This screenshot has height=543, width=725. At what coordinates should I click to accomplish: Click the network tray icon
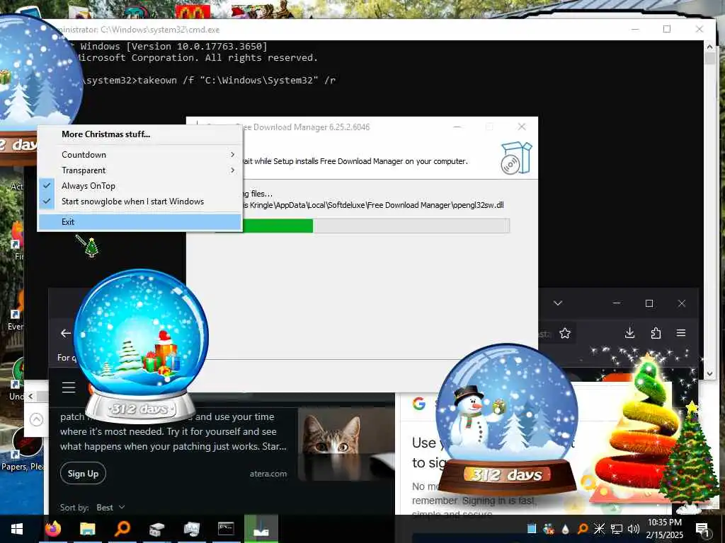[x=617, y=529]
